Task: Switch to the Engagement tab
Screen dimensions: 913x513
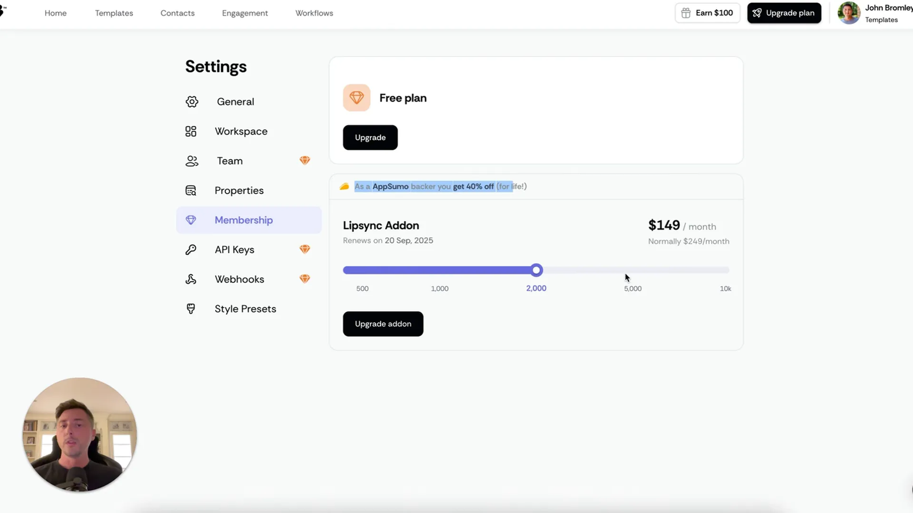Action: pos(245,13)
